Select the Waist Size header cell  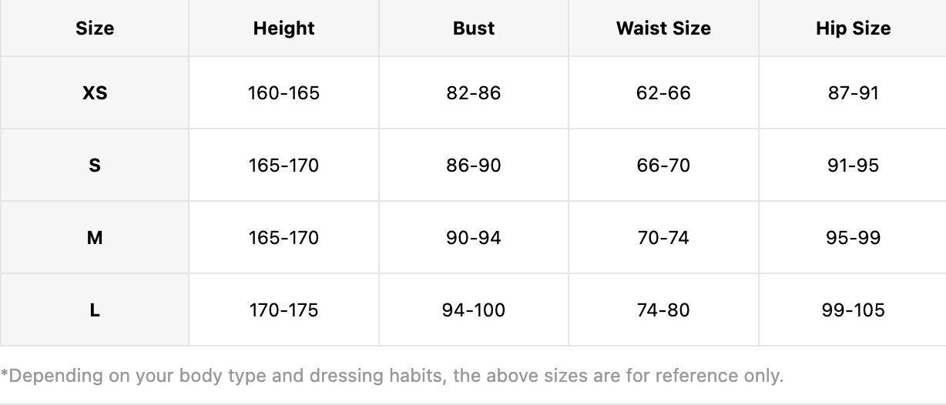[663, 28]
